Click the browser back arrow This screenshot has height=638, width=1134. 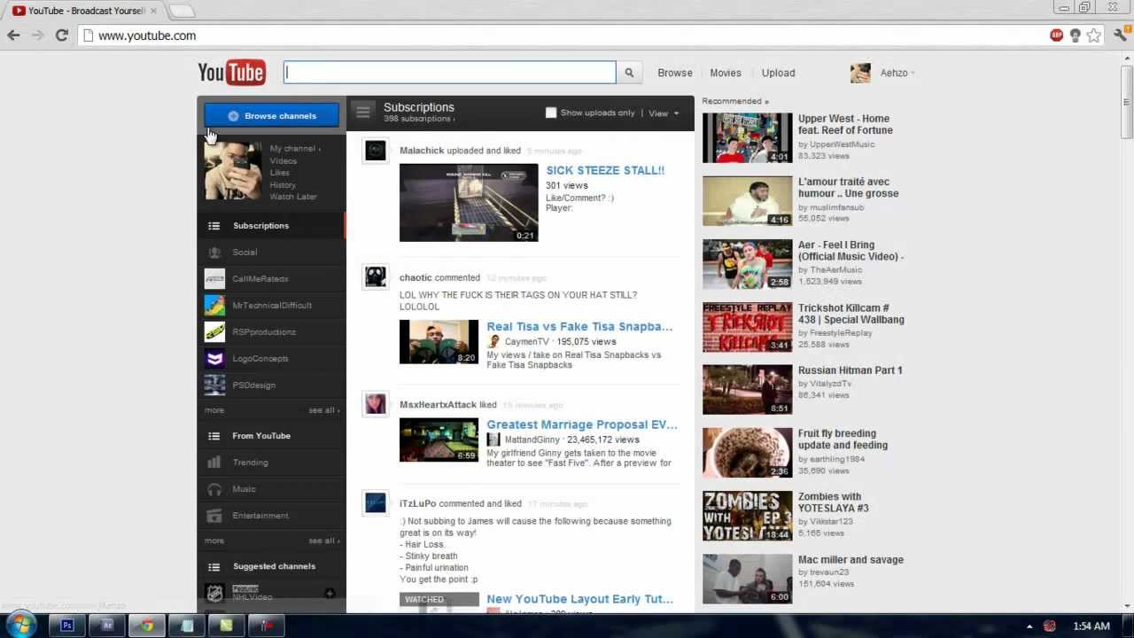(x=13, y=35)
